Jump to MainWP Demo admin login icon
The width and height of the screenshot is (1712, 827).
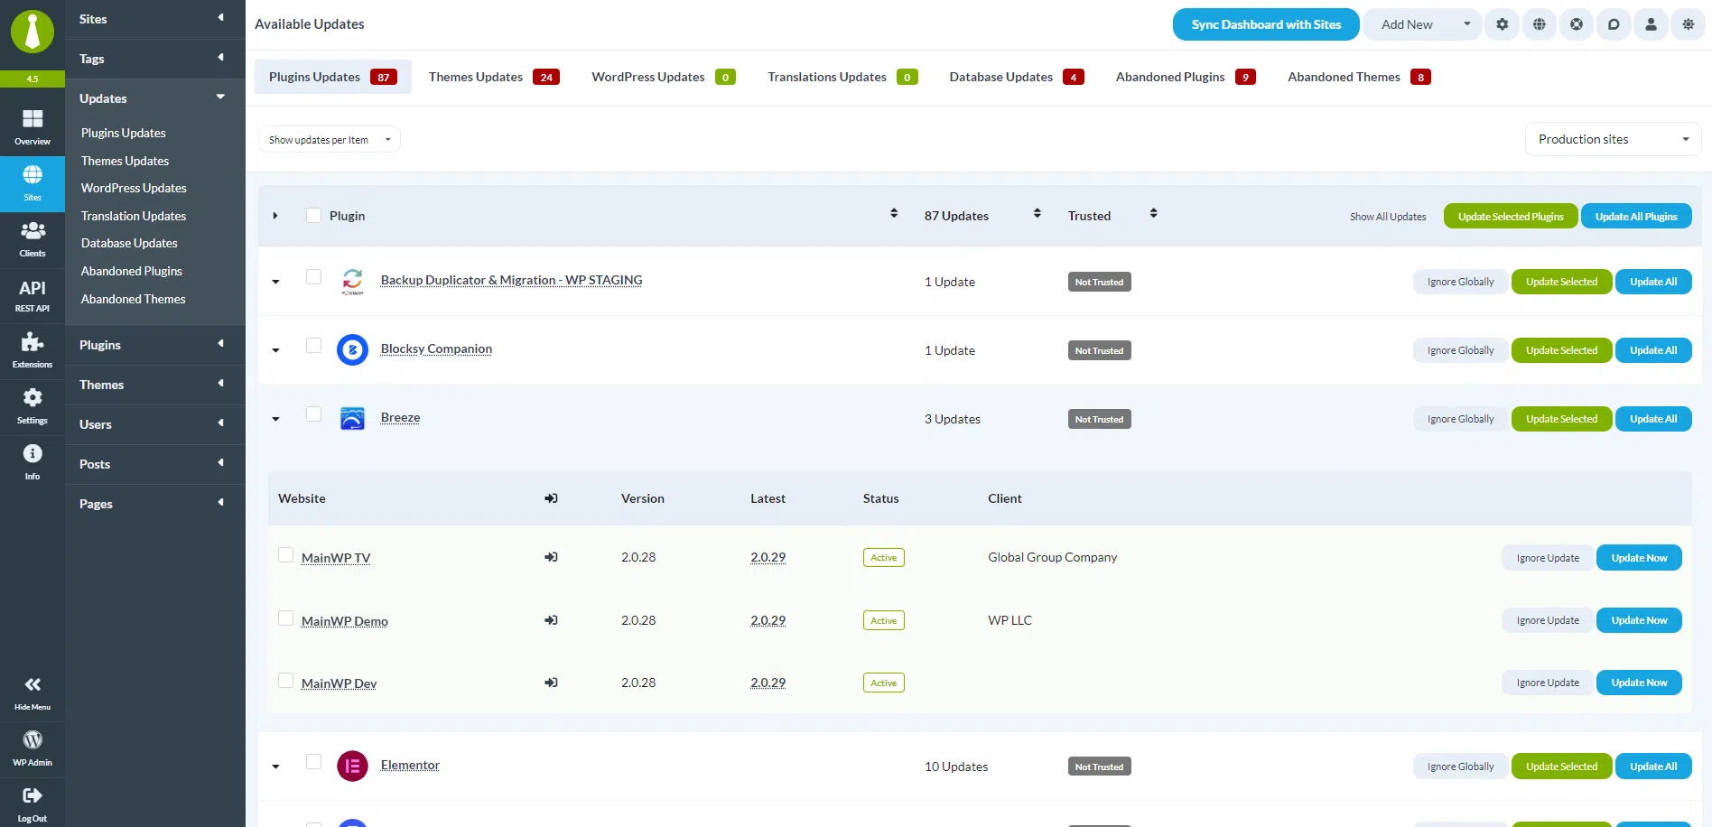(551, 620)
